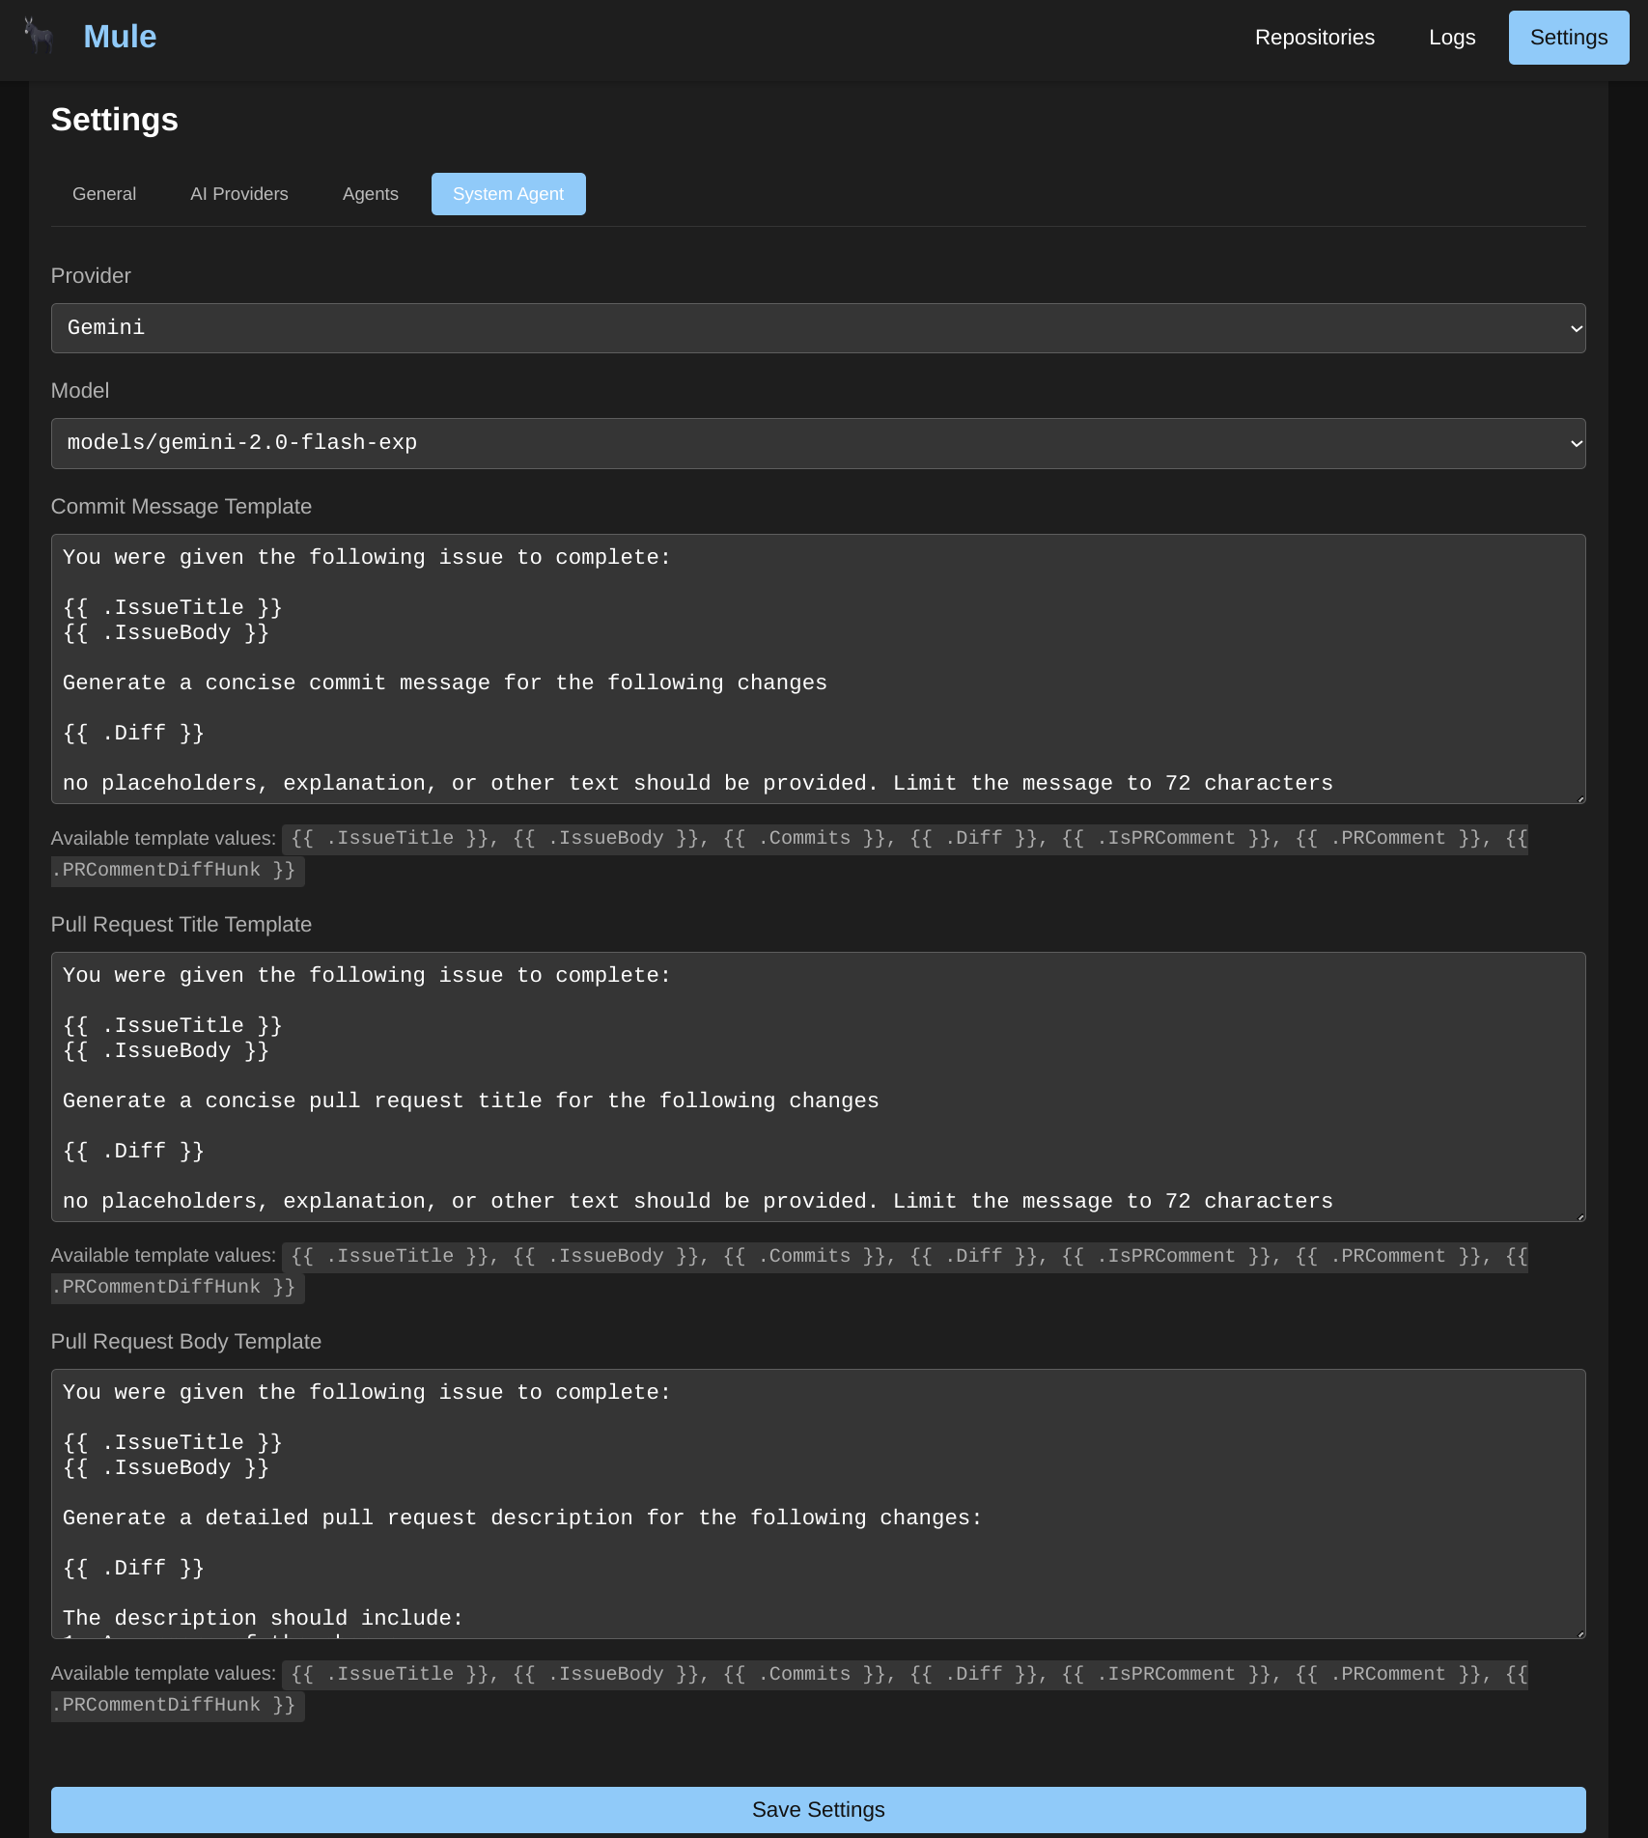
Task: Switch to the Agents tab
Action: tap(371, 194)
